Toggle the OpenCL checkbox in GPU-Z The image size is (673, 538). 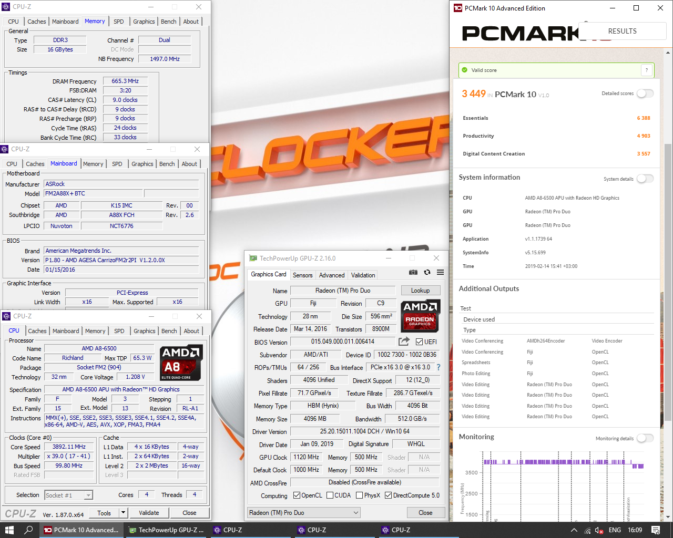(297, 495)
